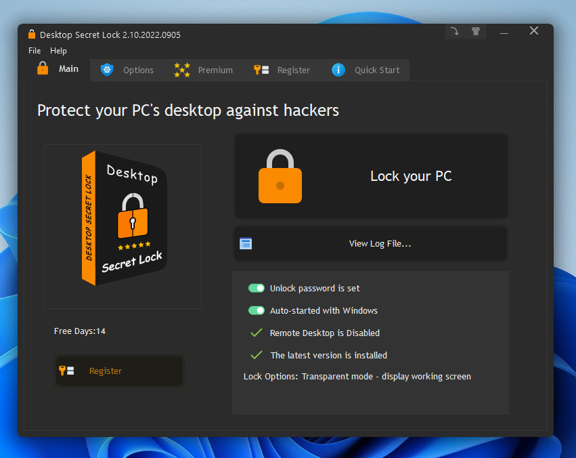
Task: Click the gold stars Premium tab icon
Action: [x=182, y=70]
